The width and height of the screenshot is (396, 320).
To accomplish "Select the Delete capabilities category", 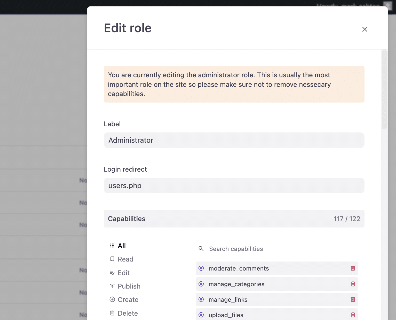I will pyautogui.click(x=124, y=313).
